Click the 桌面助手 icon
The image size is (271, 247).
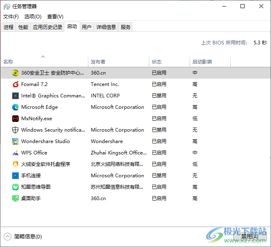point(15,198)
